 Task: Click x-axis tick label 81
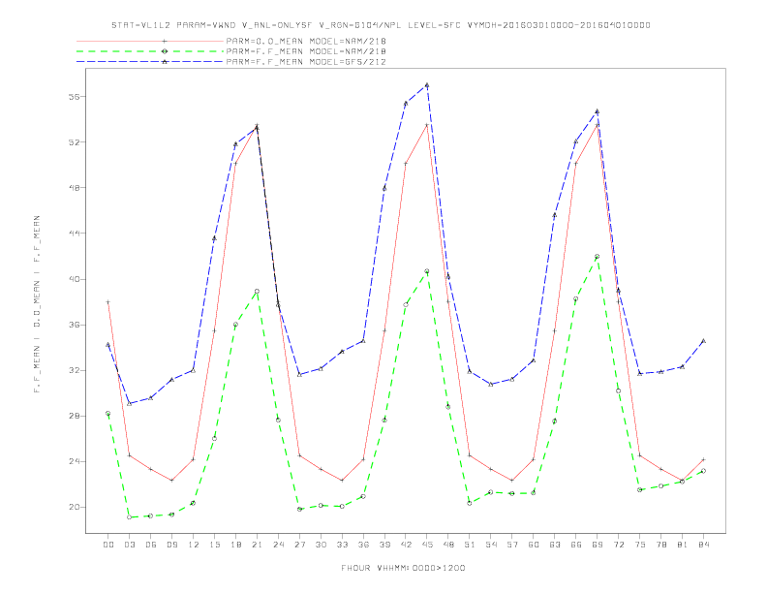[683, 545]
